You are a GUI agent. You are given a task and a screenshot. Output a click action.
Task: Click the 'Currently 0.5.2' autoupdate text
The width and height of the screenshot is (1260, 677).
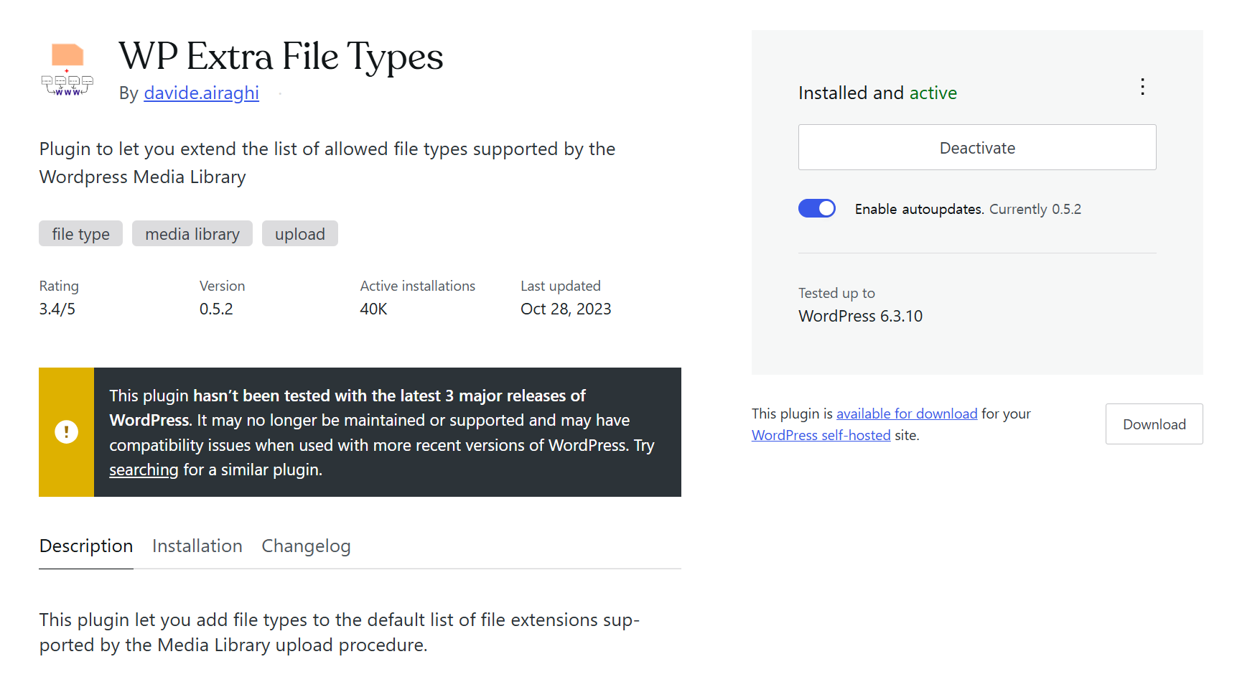[1035, 209]
